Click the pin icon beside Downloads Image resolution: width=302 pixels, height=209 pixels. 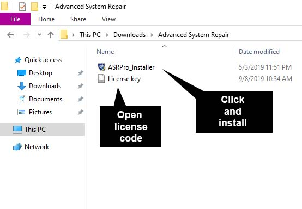point(81,86)
